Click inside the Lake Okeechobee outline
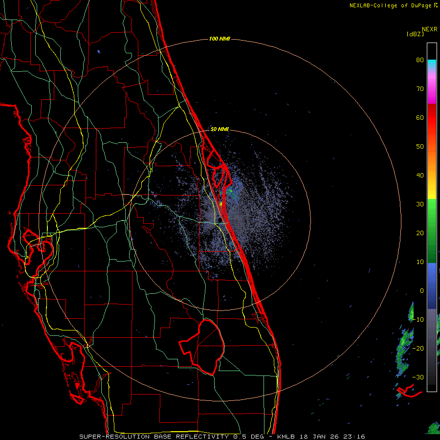Viewport: 440px width, 440px height. (207, 347)
